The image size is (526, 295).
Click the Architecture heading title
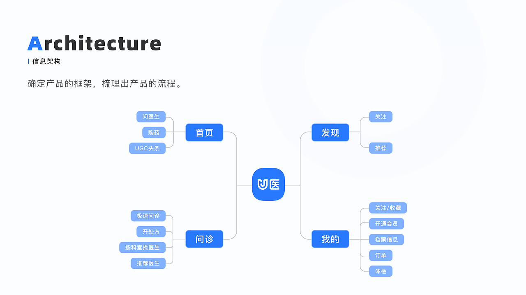(95, 43)
